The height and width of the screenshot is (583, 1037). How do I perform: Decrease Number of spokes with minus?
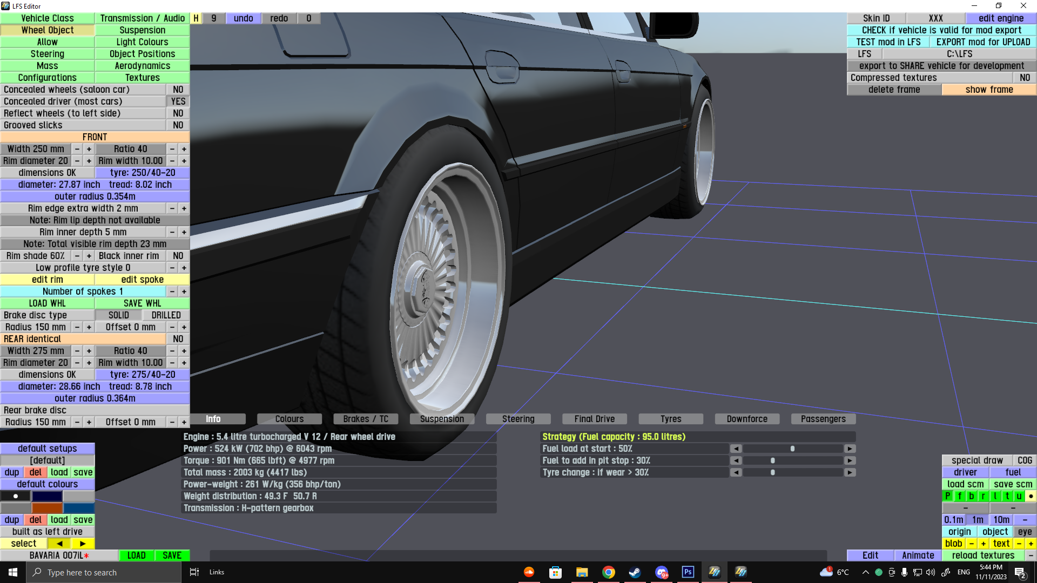[x=172, y=291]
